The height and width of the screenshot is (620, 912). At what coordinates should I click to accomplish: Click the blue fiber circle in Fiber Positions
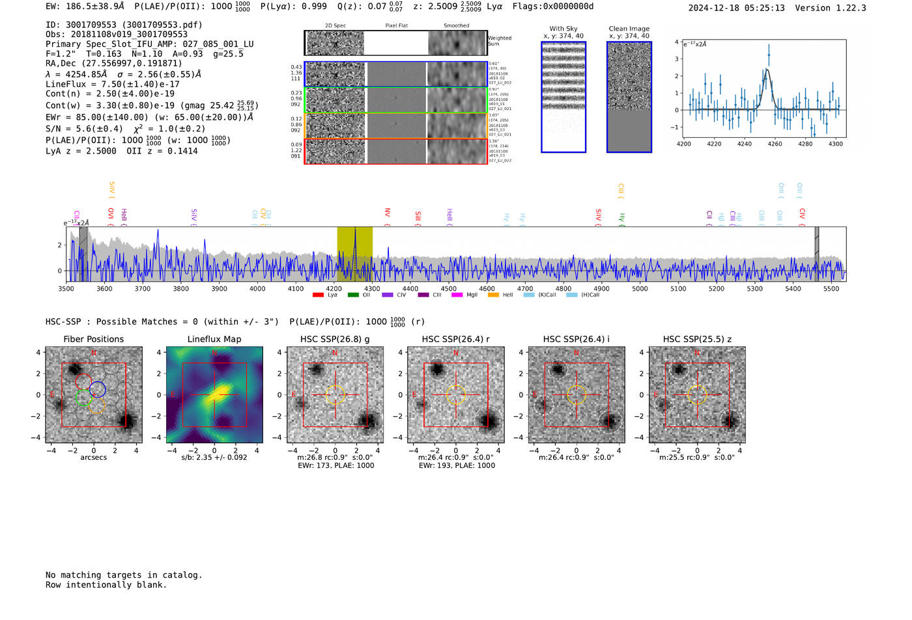(98, 389)
